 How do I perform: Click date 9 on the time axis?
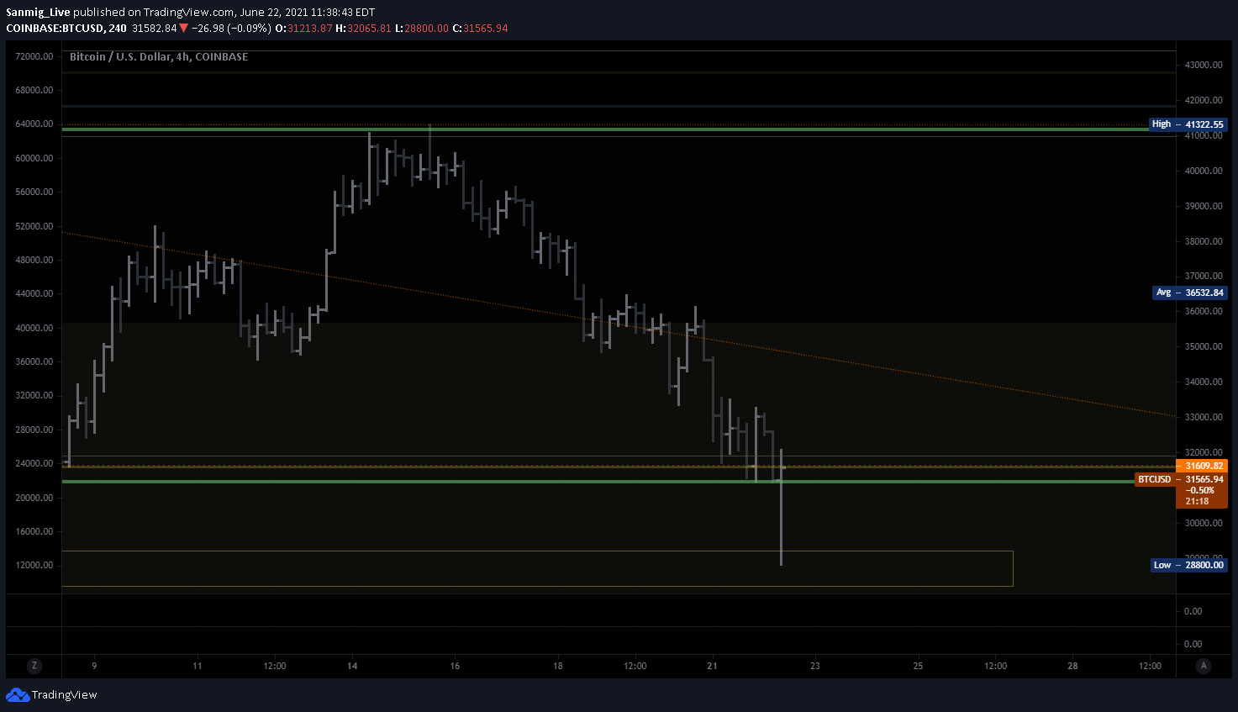pos(94,666)
